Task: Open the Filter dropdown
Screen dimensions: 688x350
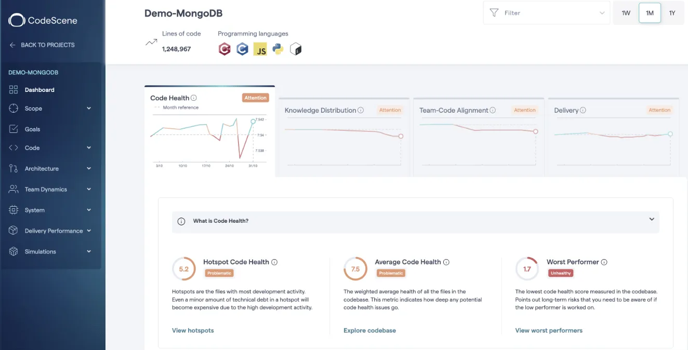Action: pyautogui.click(x=547, y=13)
